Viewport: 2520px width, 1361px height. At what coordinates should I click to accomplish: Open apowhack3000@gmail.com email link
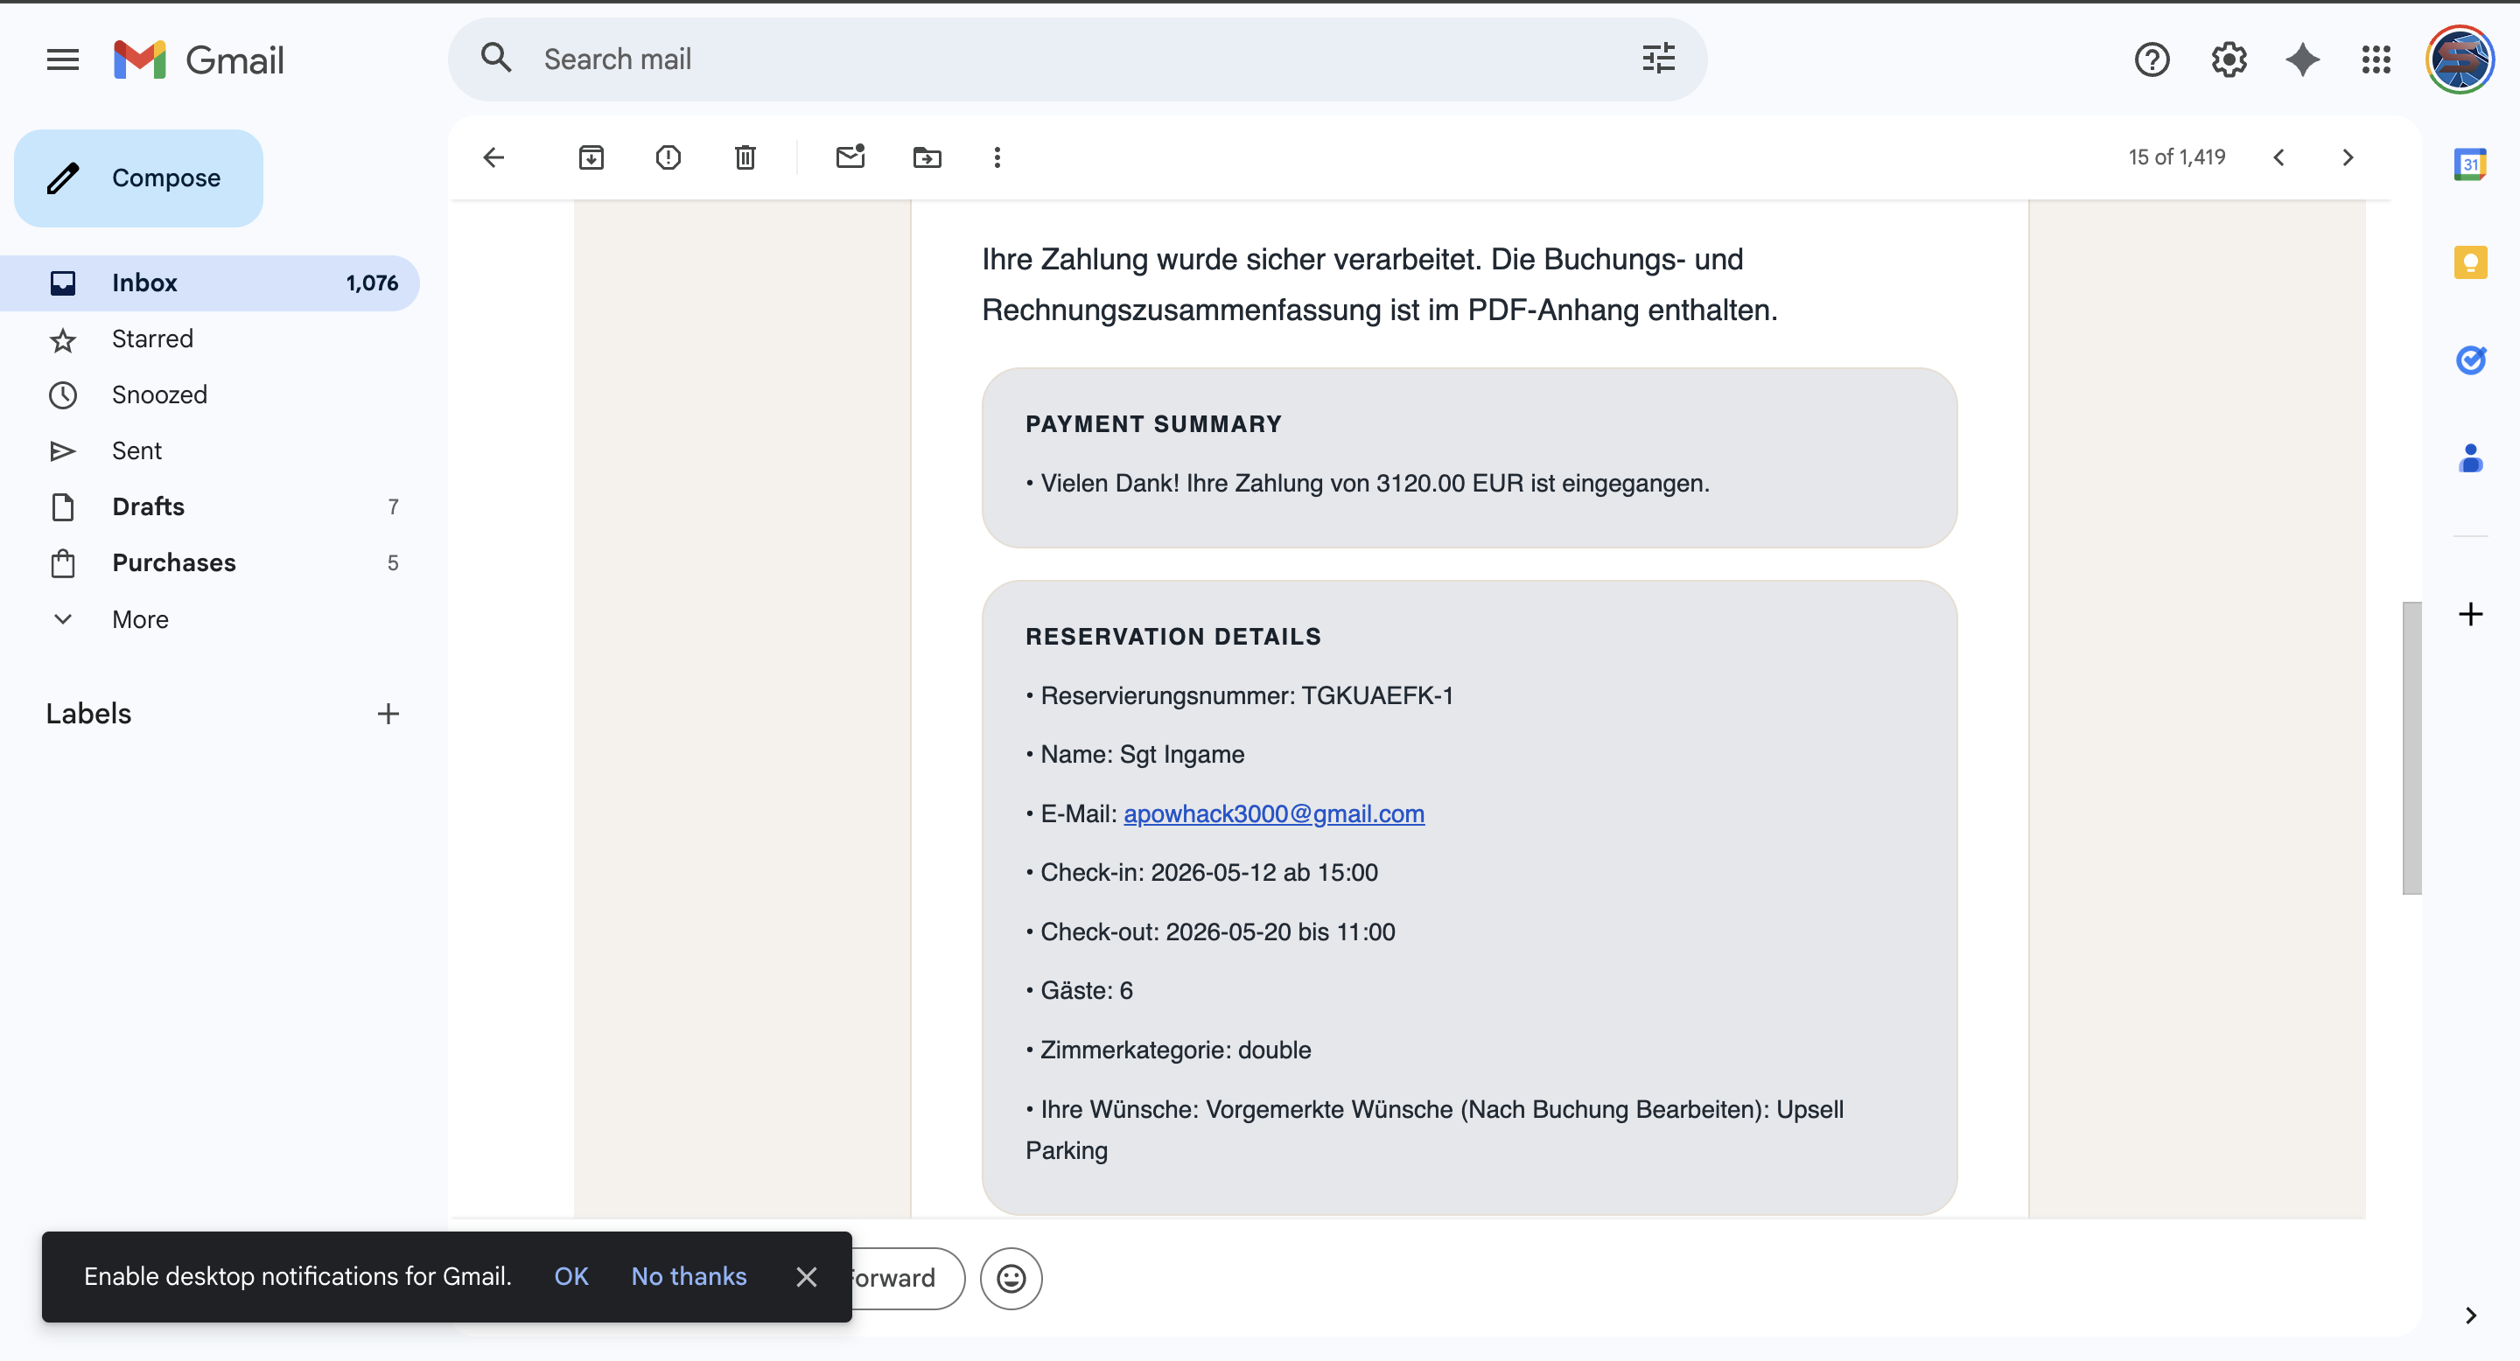pos(1274,813)
